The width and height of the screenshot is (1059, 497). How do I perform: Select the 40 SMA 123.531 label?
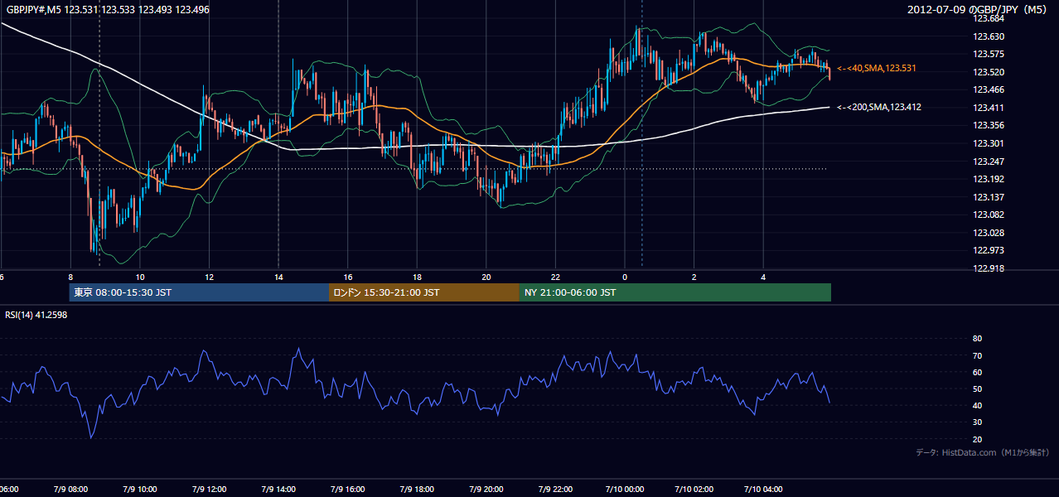pos(877,68)
